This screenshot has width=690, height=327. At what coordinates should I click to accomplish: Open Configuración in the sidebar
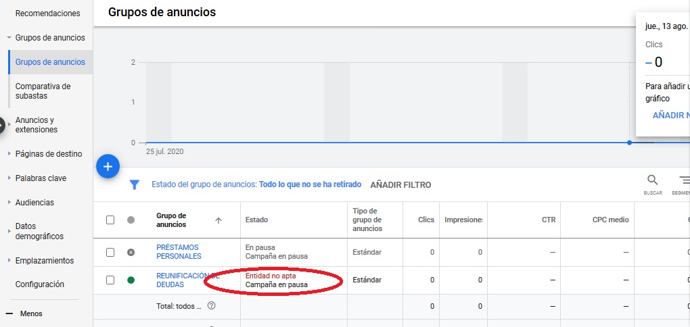coord(40,284)
